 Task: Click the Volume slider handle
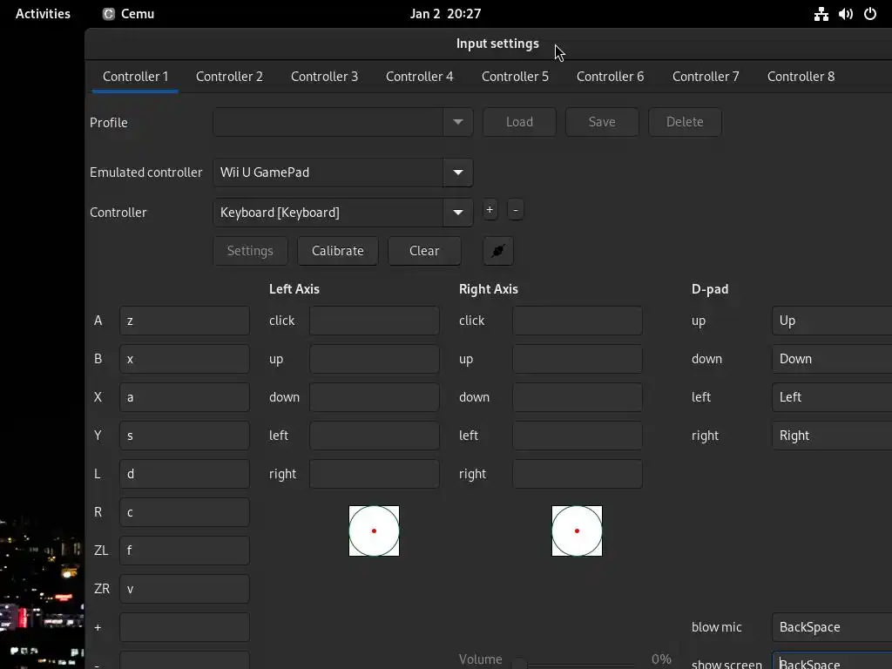(518, 665)
